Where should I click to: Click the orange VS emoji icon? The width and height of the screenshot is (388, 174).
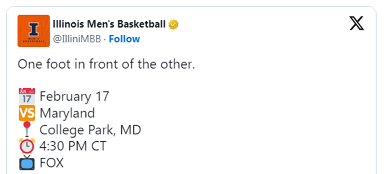(27, 113)
